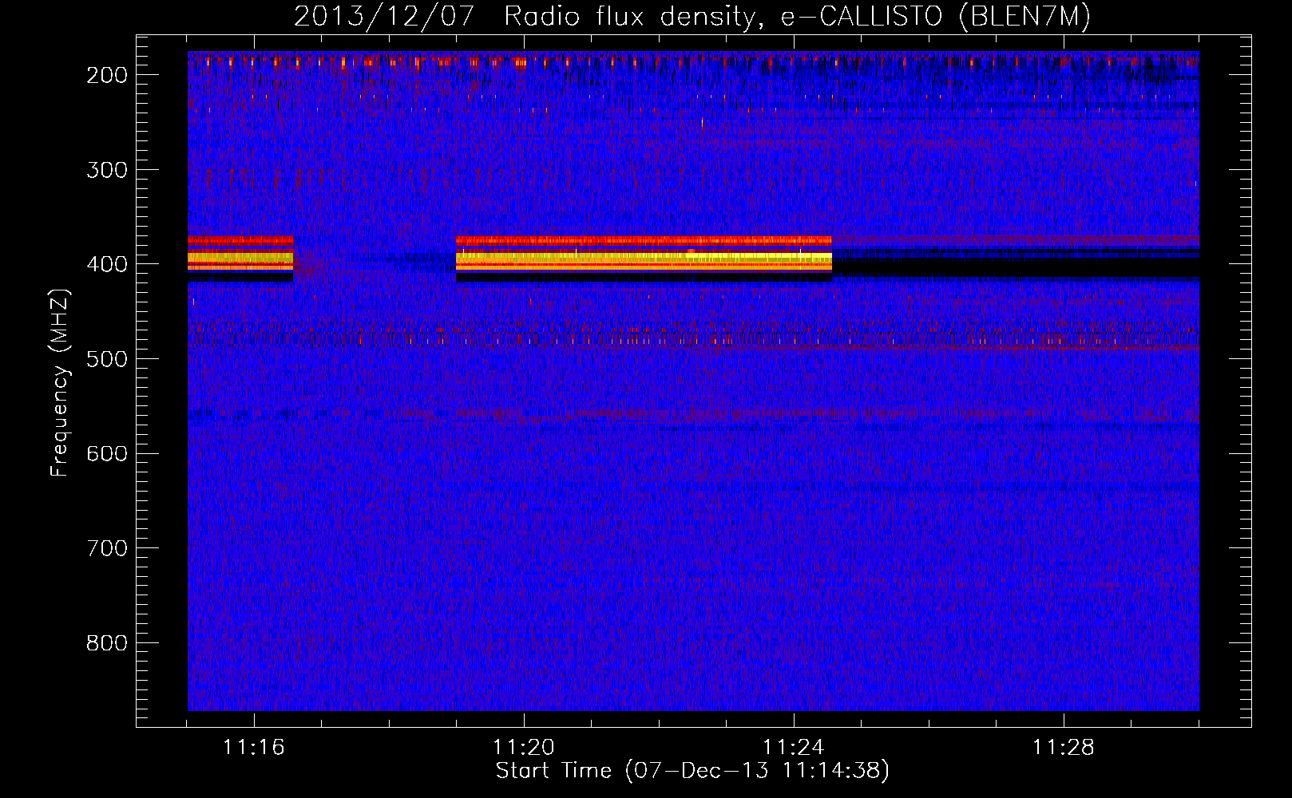
Task: Select the 200 frequency tick label
Action: coord(107,75)
